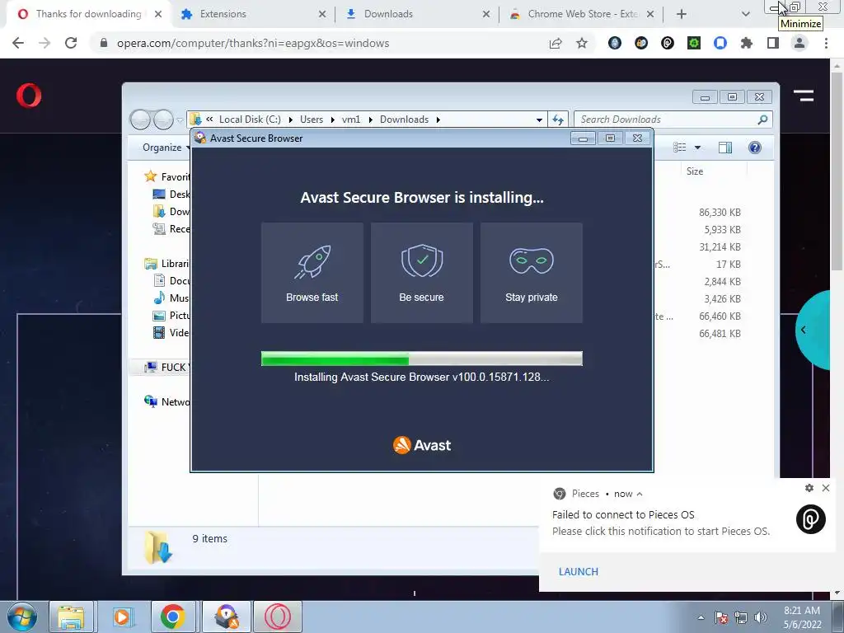Change Explorer view with the view icon
Screen dimensions: 844x633
click(x=680, y=148)
